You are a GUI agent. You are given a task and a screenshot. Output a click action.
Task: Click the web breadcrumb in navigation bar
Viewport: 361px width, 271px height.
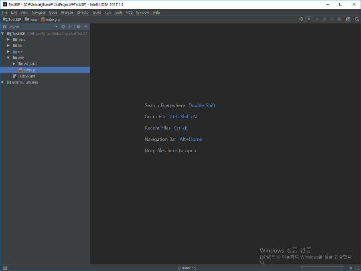tap(31, 20)
